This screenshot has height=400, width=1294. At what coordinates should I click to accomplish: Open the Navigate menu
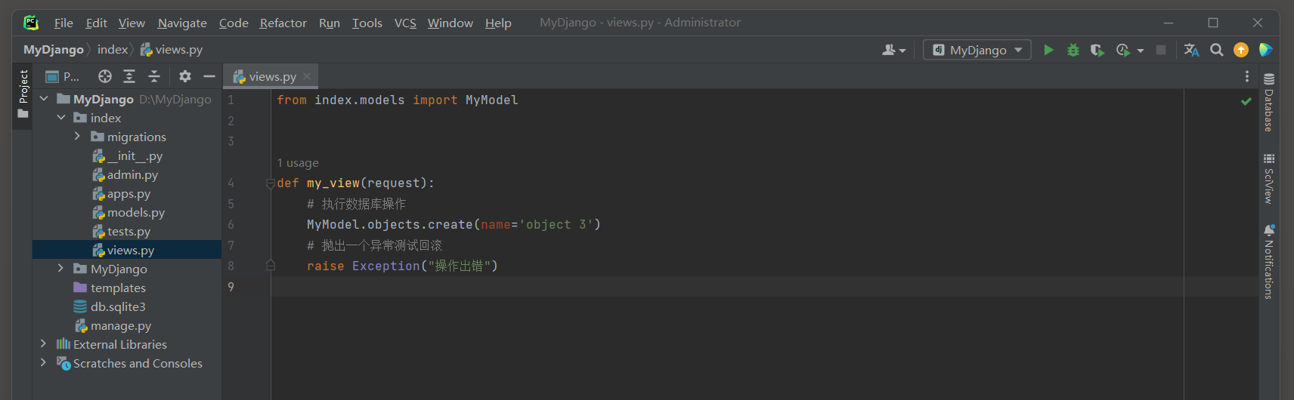point(182,23)
